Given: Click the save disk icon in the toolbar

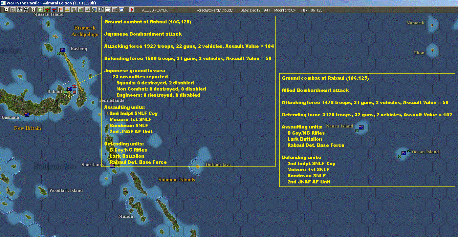Looking at the screenshot, I should click(6, 10).
